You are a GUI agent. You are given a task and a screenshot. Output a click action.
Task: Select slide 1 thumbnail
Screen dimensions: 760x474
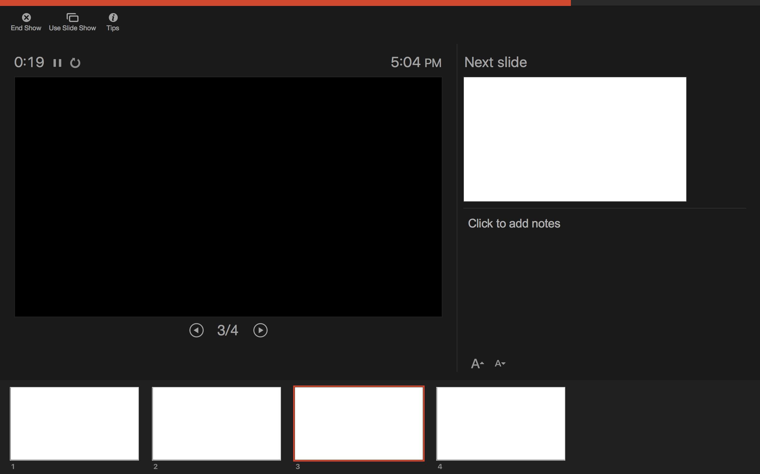click(x=74, y=423)
